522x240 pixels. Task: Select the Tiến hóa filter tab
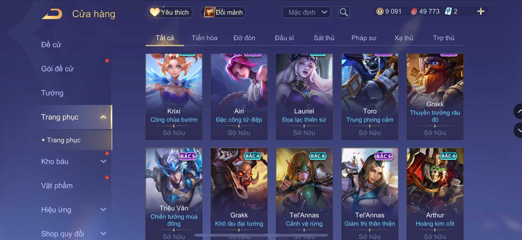click(204, 38)
